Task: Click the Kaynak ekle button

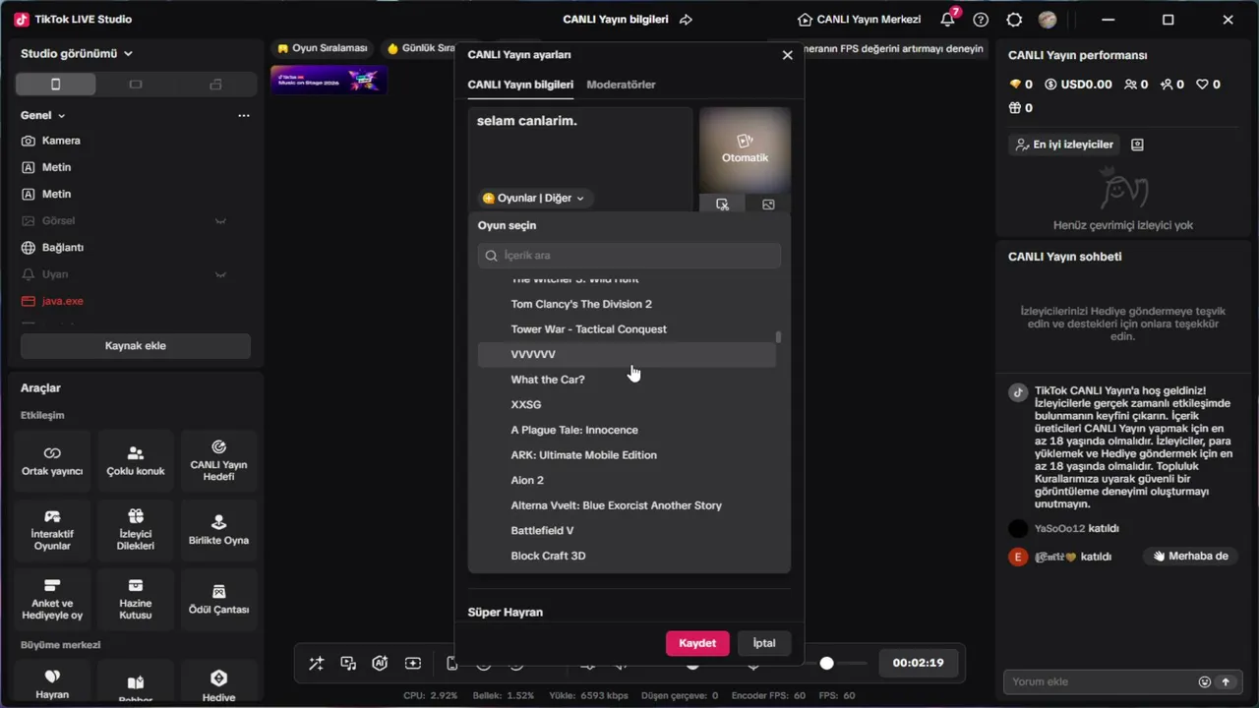Action: (136, 346)
